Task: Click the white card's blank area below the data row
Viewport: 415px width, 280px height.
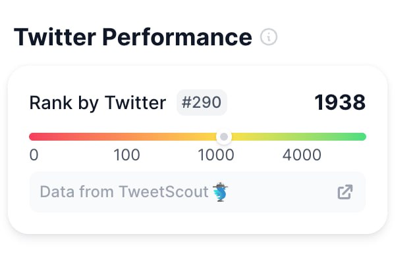Action: tap(198, 222)
